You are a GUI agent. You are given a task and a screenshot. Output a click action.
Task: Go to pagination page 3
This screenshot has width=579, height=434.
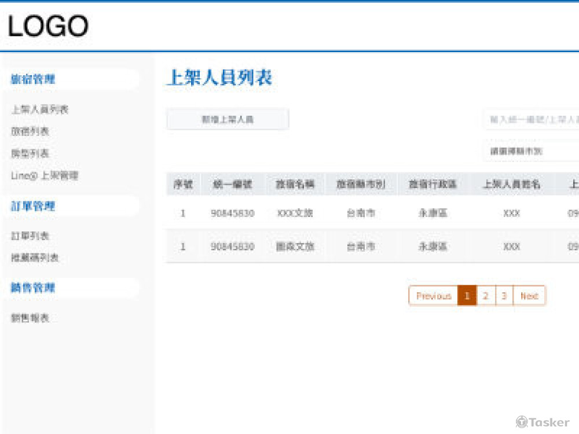pos(504,296)
